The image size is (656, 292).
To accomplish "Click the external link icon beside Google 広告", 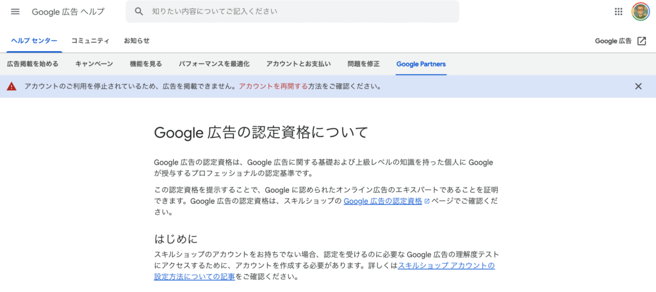I will 642,41.
